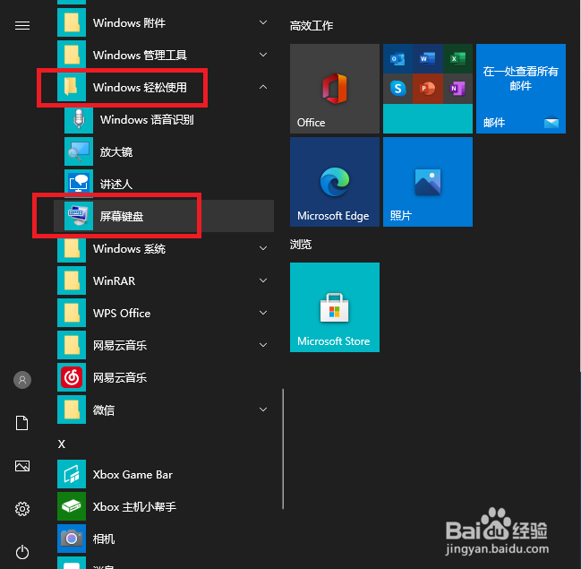581x569 pixels.
Task: Open Xbox Game Bar icon
Action: 72,474
